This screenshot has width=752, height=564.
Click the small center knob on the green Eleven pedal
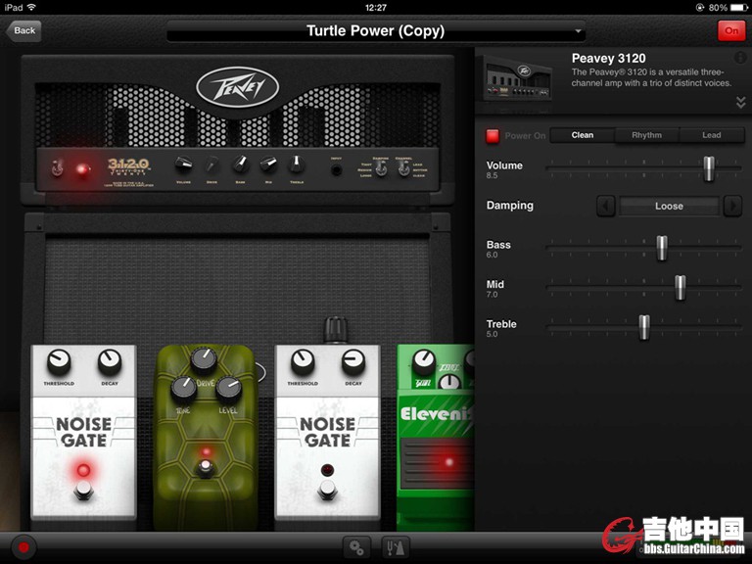(449, 383)
